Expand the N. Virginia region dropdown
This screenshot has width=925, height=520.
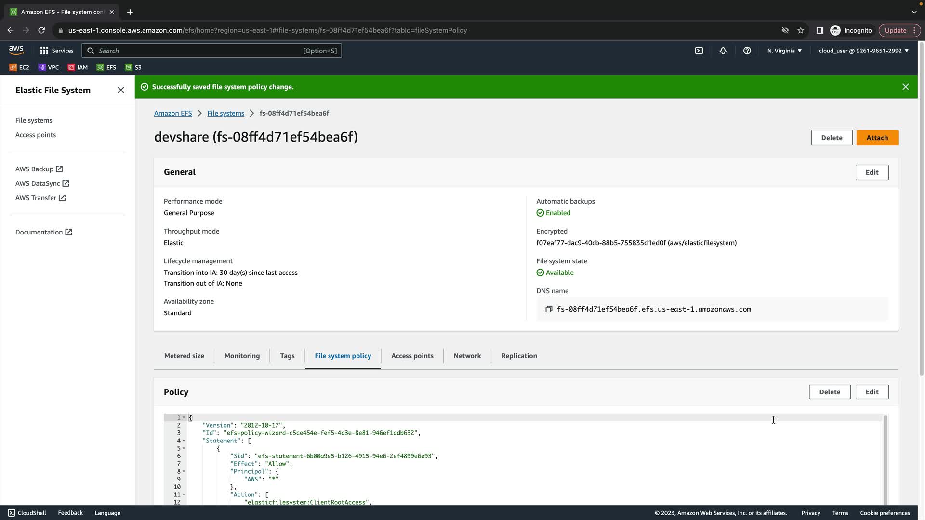click(x=784, y=51)
